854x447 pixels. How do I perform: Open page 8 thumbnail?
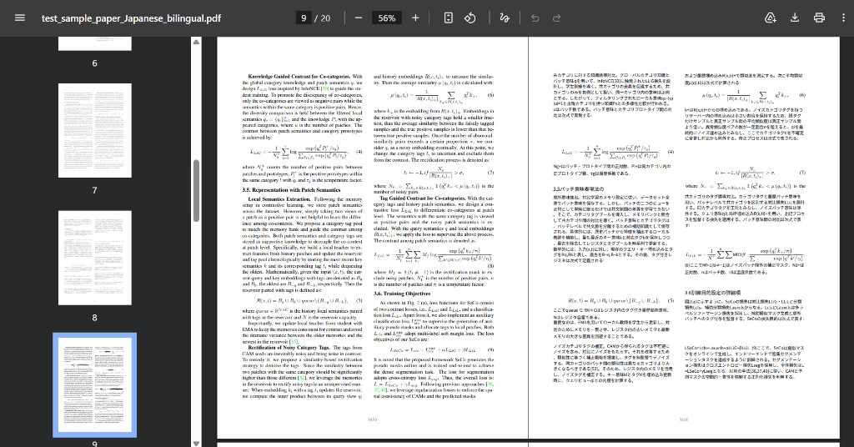pyautogui.click(x=95, y=258)
